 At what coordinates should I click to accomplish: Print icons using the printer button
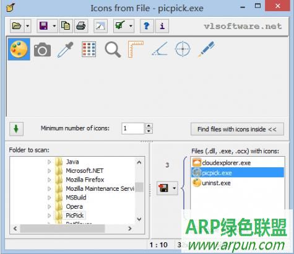tap(81, 26)
